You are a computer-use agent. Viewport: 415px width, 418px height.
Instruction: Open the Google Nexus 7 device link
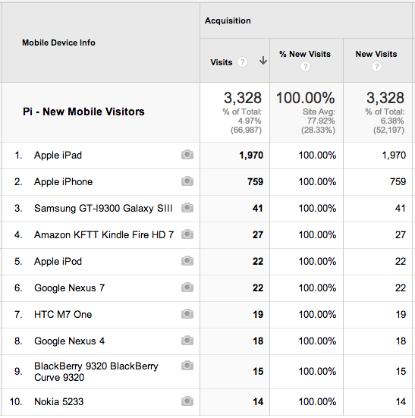[x=69, y=288]
